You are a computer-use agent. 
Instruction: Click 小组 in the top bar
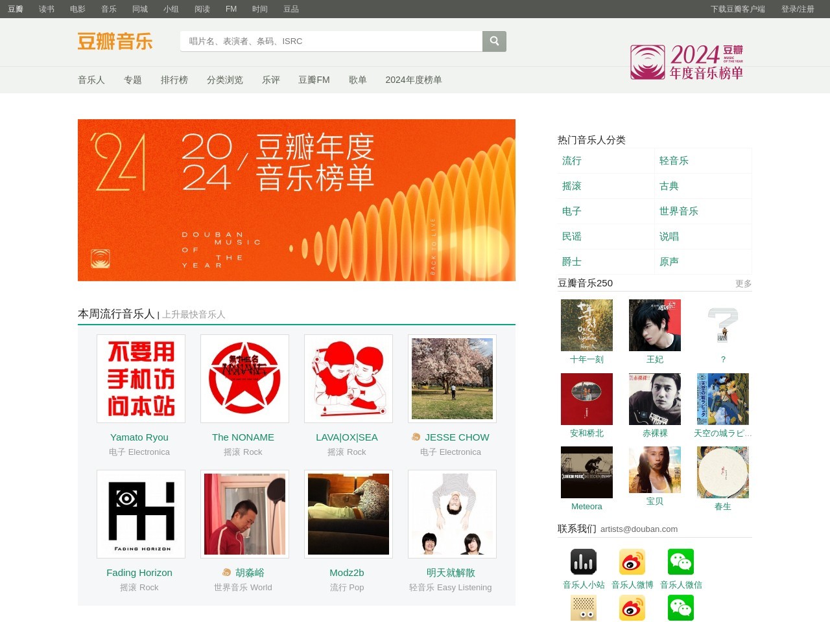(171, 9)
